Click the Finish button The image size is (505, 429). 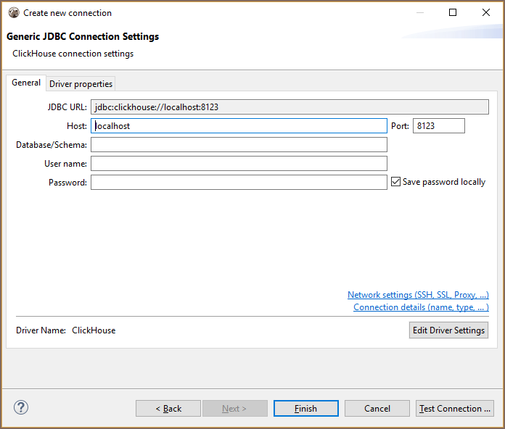[x=306, y=409]
